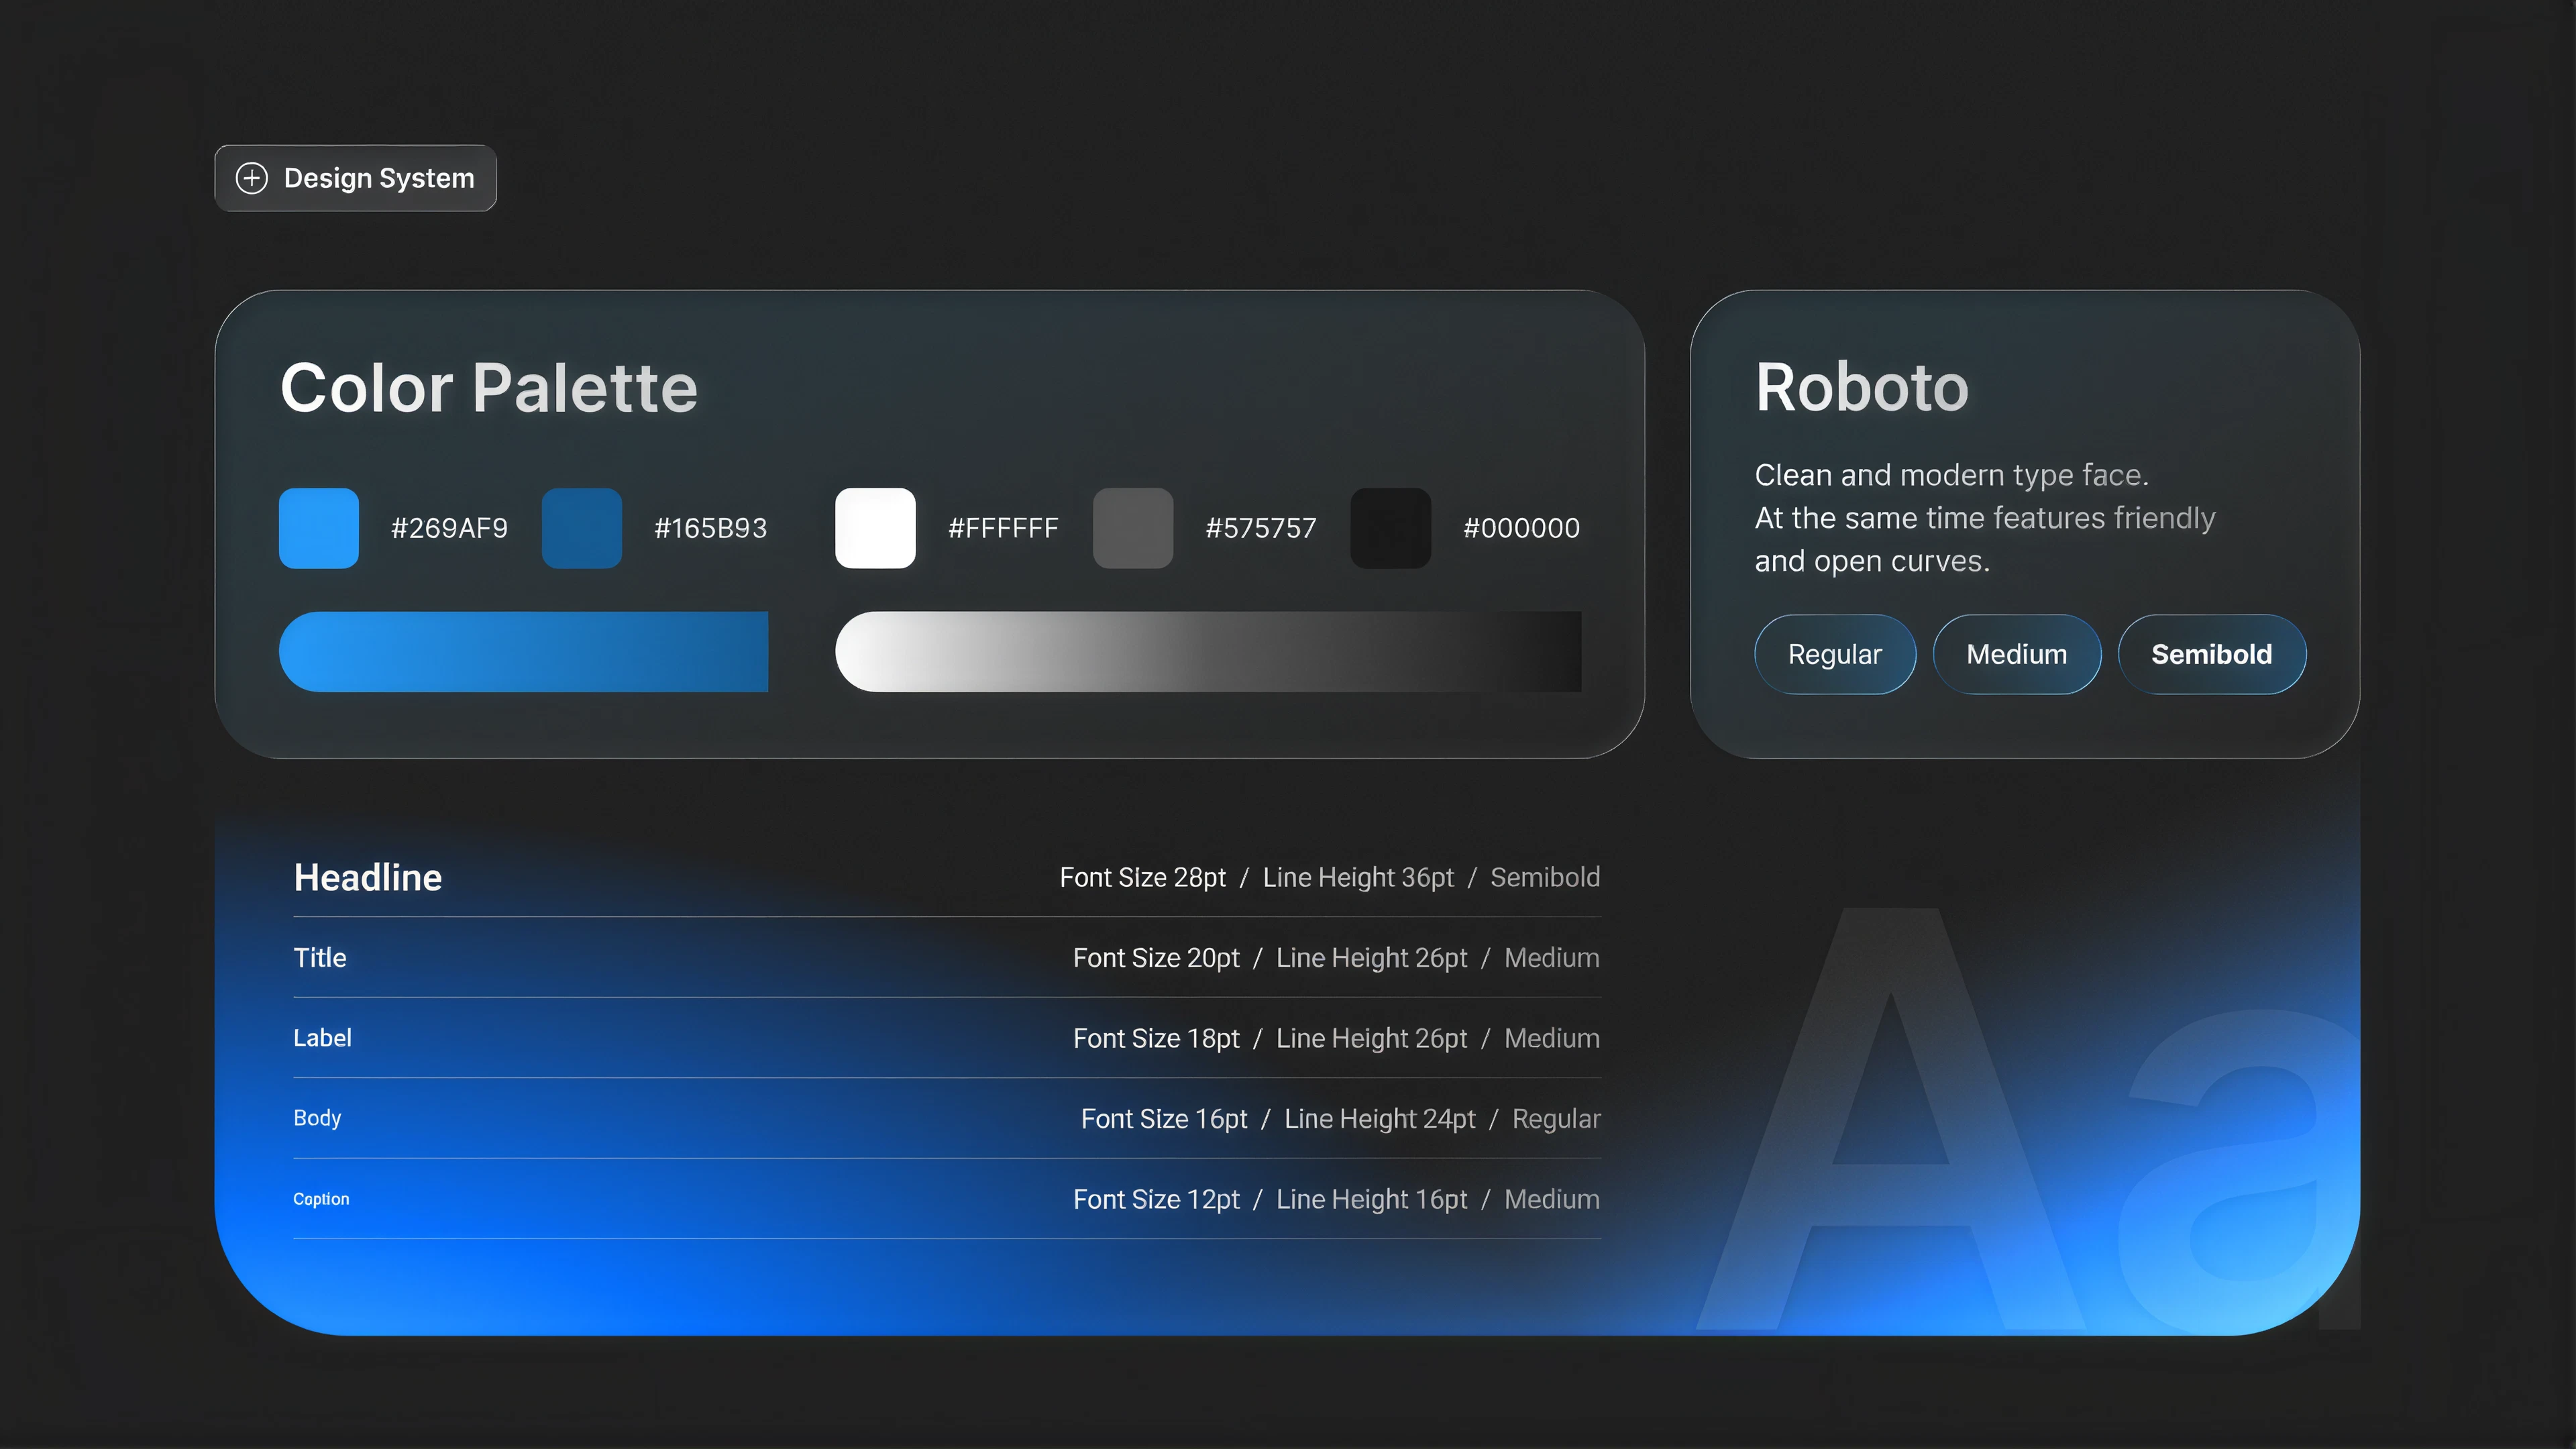Click the #575757 hex code label
Viewport: 2576px width, 1449px height.
coord(1261,528)
